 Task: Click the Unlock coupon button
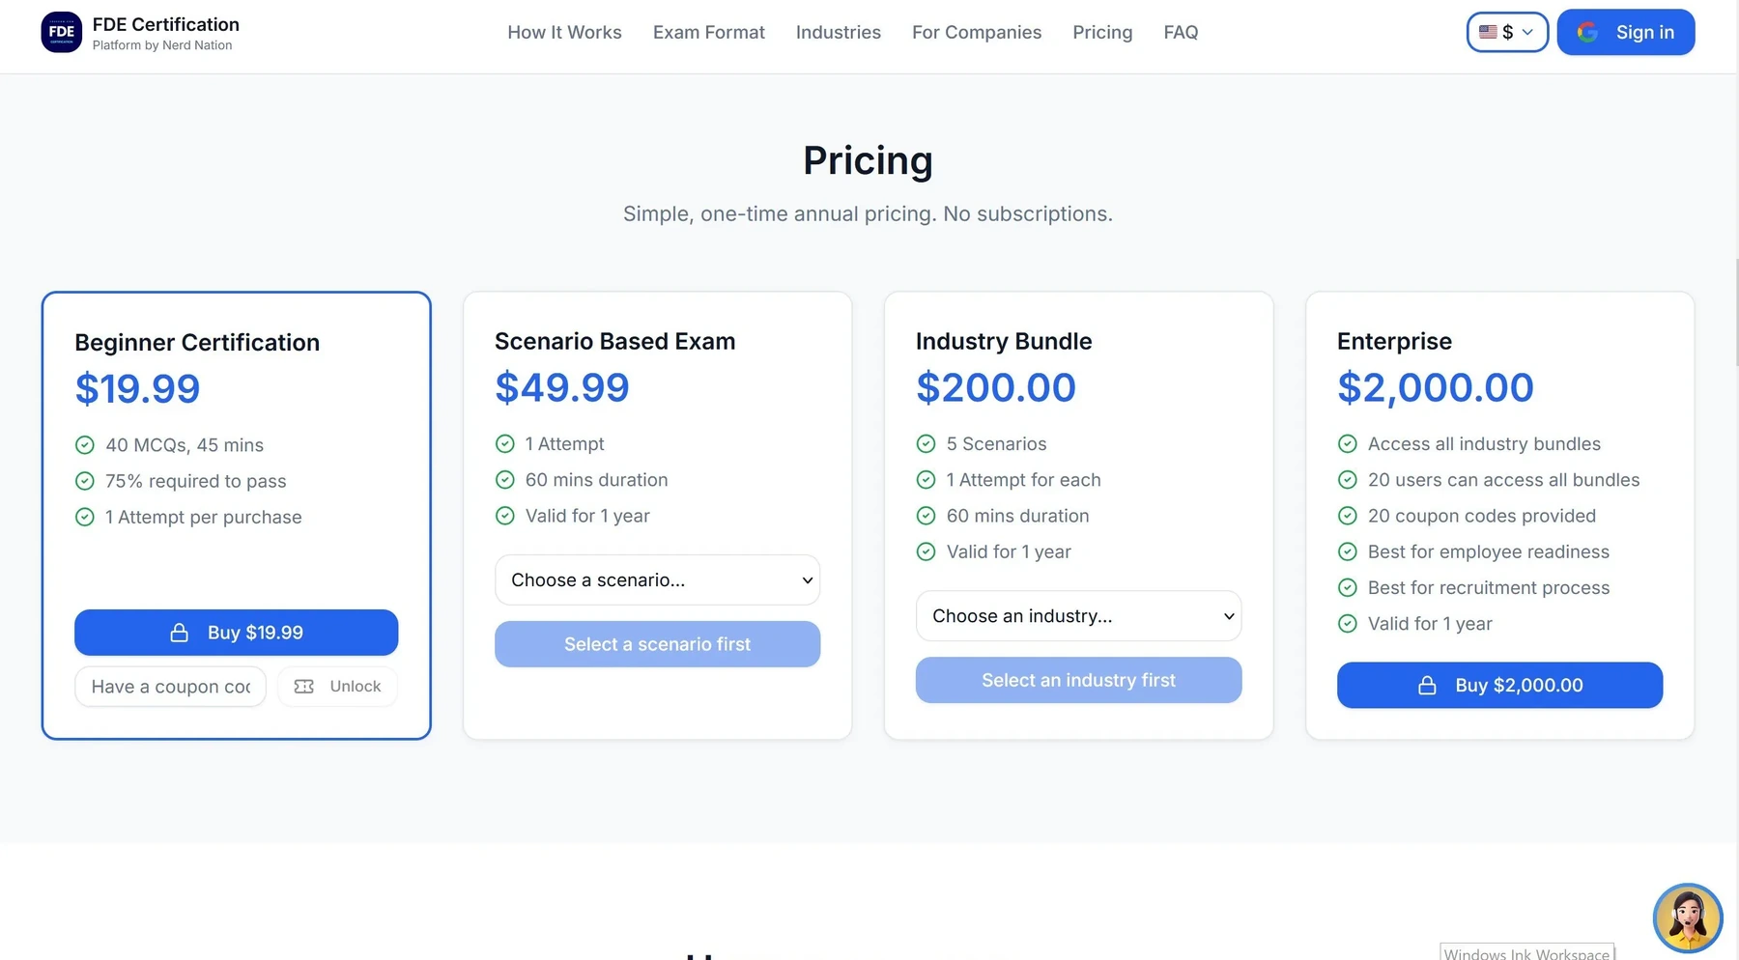click(x=337, y=686)
